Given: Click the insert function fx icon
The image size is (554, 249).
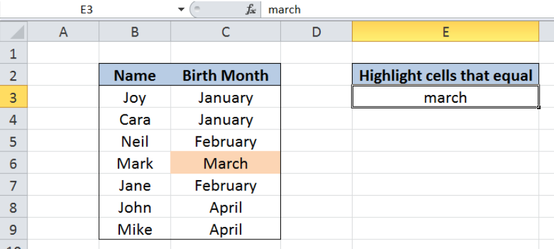Looking at the screenshot, I should (x=250, y=10).
